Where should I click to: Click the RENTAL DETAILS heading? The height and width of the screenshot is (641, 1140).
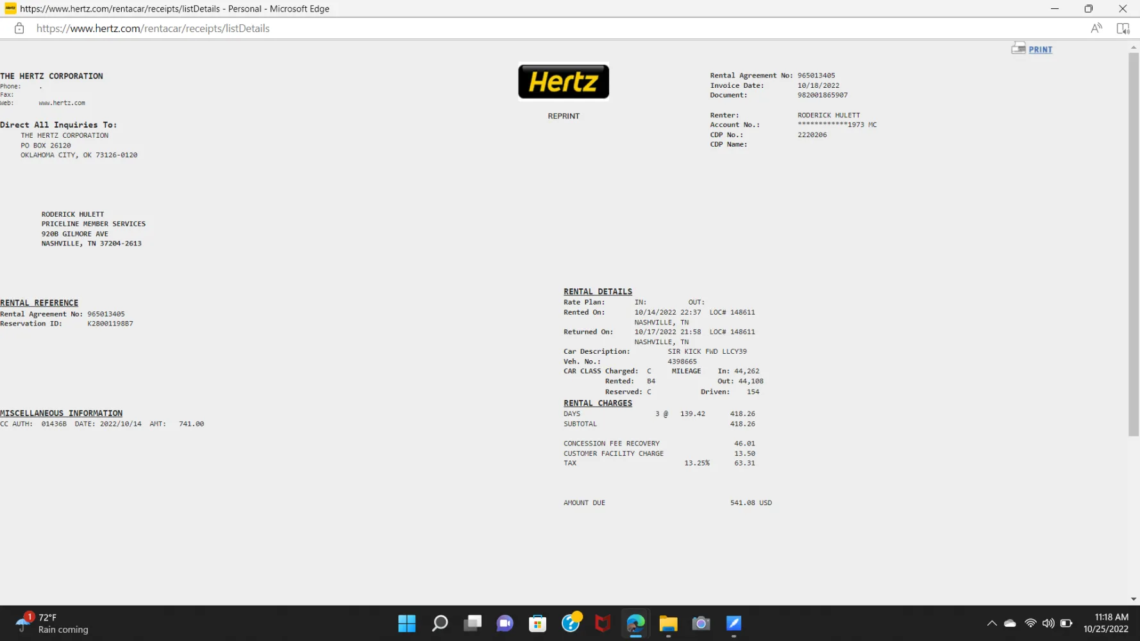click(598, 292)
